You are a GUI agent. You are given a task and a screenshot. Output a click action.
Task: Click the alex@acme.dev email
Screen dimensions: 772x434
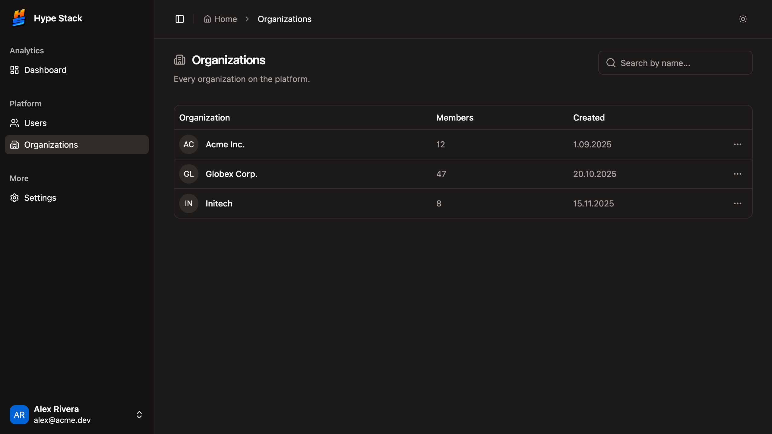62,420
